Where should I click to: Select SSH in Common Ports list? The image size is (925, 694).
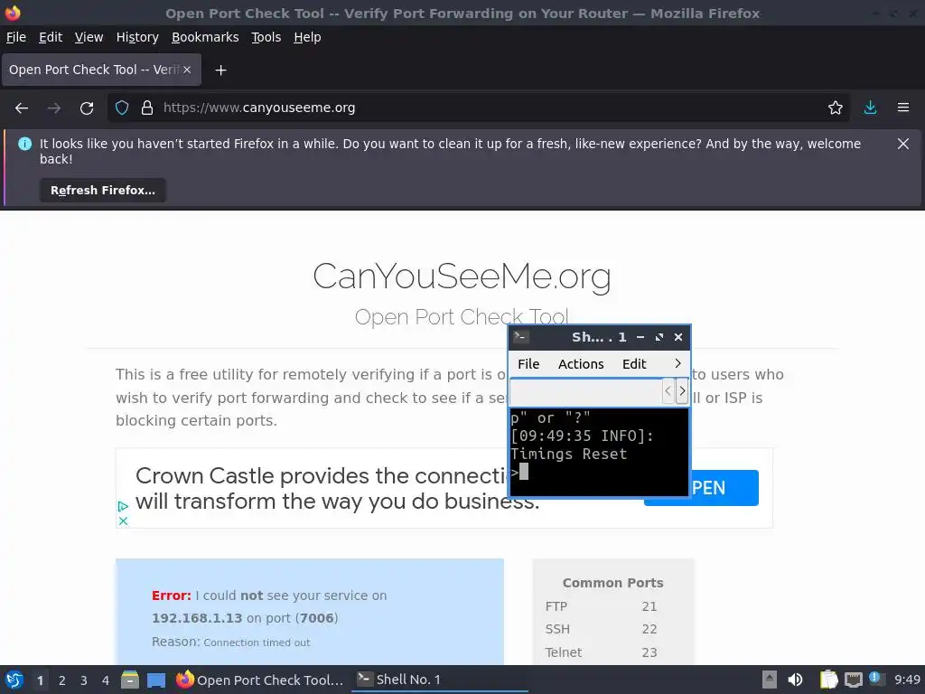(x=557, y=629)
